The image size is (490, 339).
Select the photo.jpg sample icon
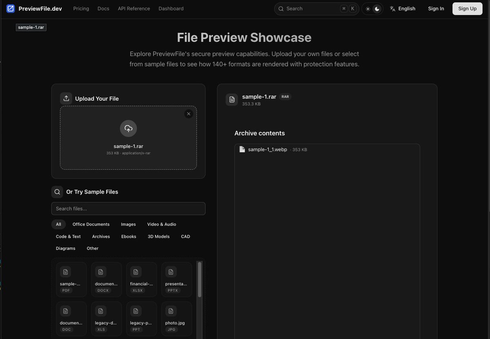171,311
